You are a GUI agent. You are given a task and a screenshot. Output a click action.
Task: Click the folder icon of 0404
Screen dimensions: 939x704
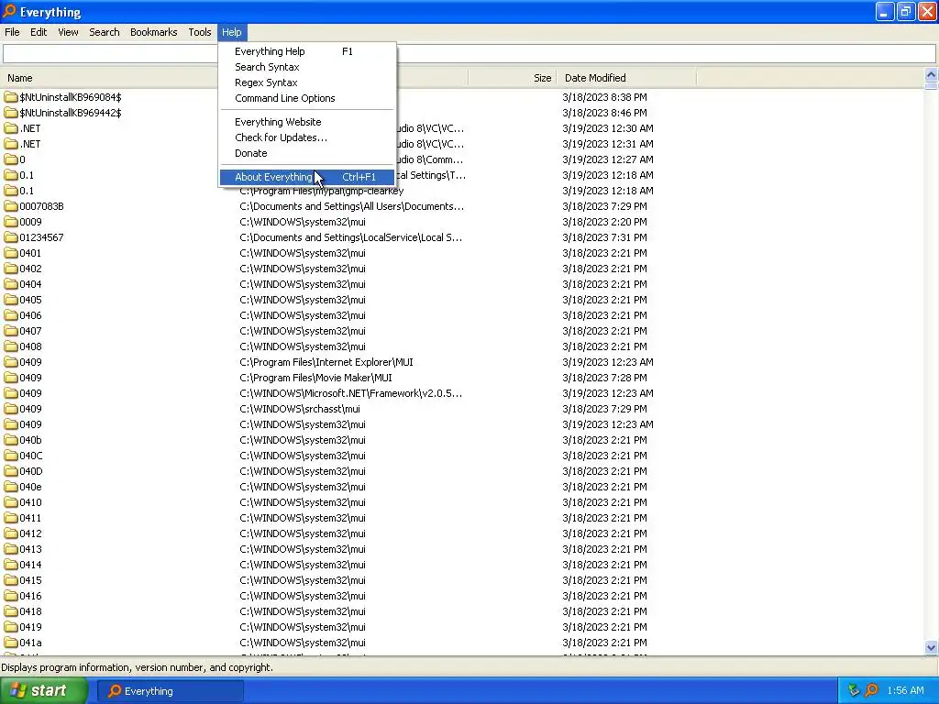coord(11,284)
